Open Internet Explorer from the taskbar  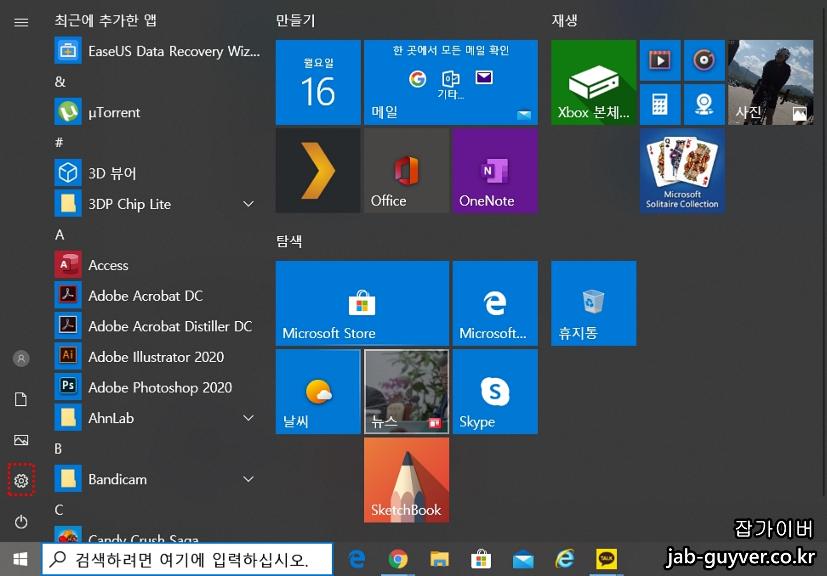point(565,559)
